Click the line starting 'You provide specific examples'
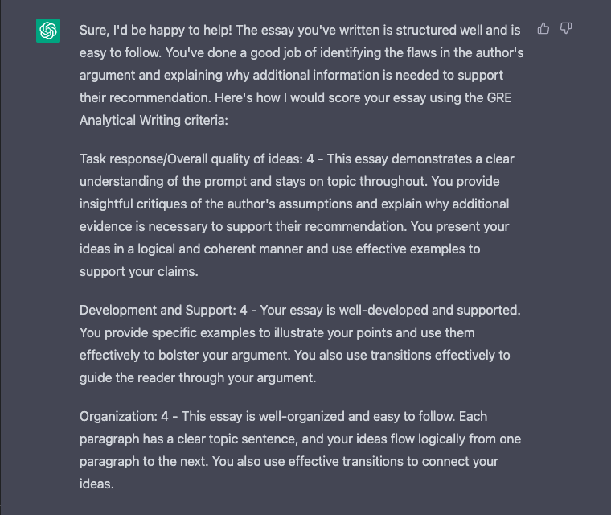 click(289, 332)
